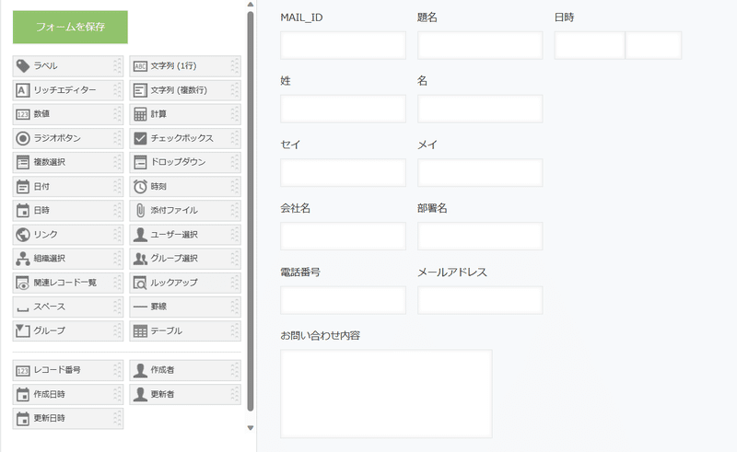Select the テーブル grid icon
737x452 pixels.
(x=140, y=330)
